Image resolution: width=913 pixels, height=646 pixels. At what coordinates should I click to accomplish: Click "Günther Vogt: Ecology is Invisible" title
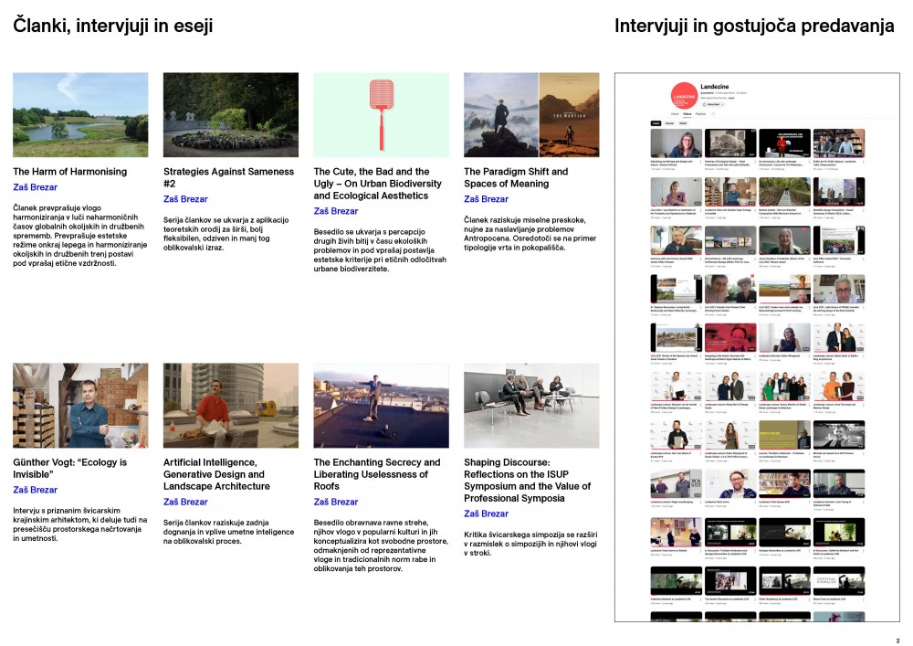[69, 468]
